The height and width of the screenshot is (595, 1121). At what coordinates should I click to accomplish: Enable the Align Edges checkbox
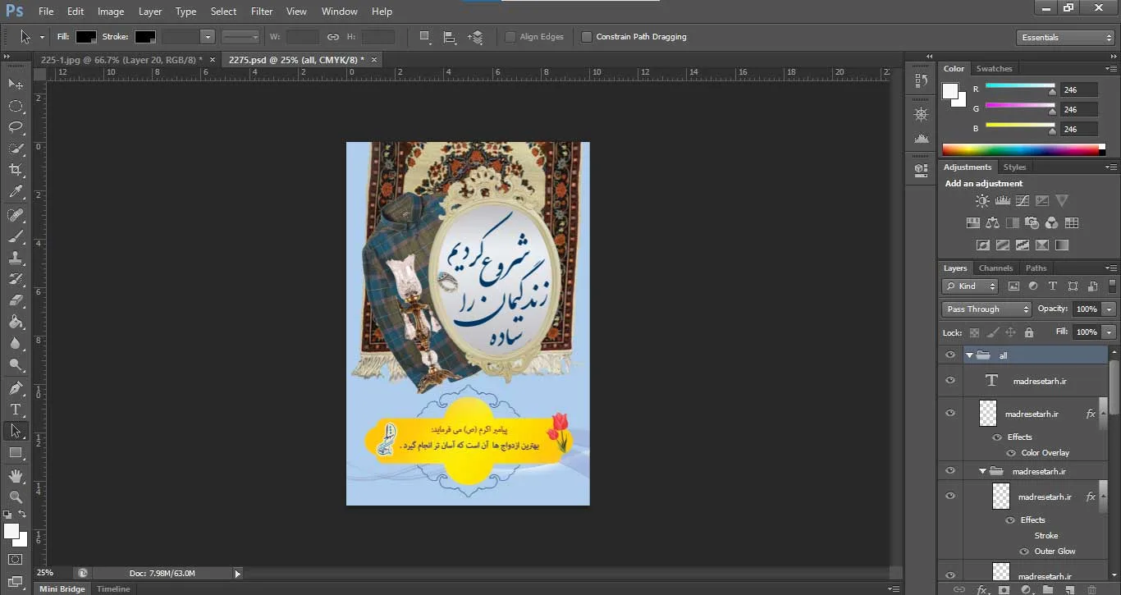[x=510, y=37]
